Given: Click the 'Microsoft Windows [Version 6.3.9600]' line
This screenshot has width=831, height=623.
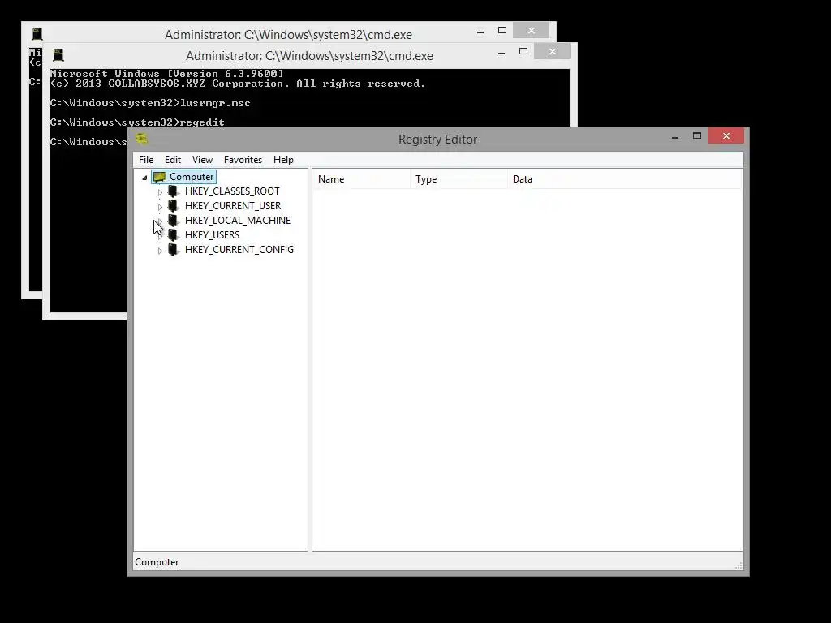Looking at the screenshot, I should (x=167, y=74).
